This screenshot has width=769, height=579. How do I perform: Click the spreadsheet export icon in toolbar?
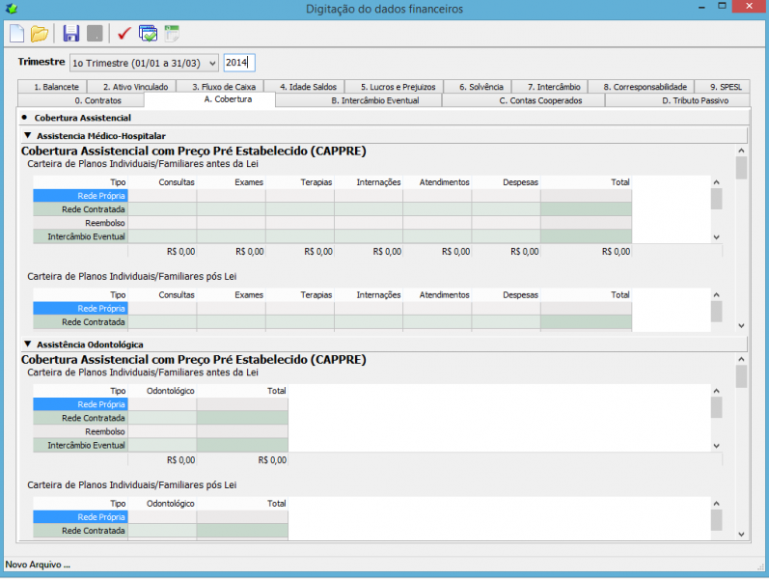click(x=172, y=34)
